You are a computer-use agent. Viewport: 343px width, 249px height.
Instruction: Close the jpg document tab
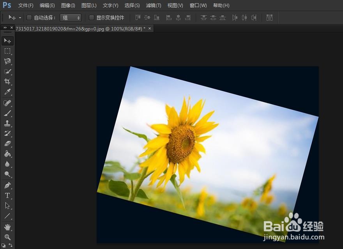tap(150, 28)
